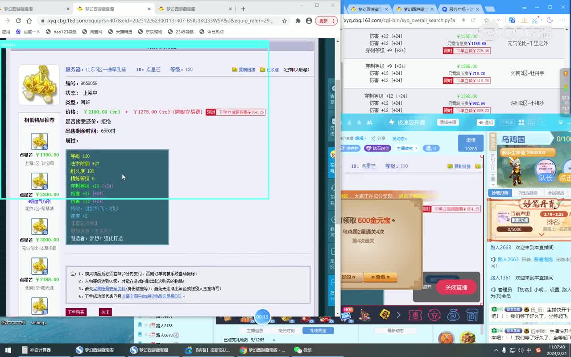Open 微信 from taskbar

pos(303,350)
